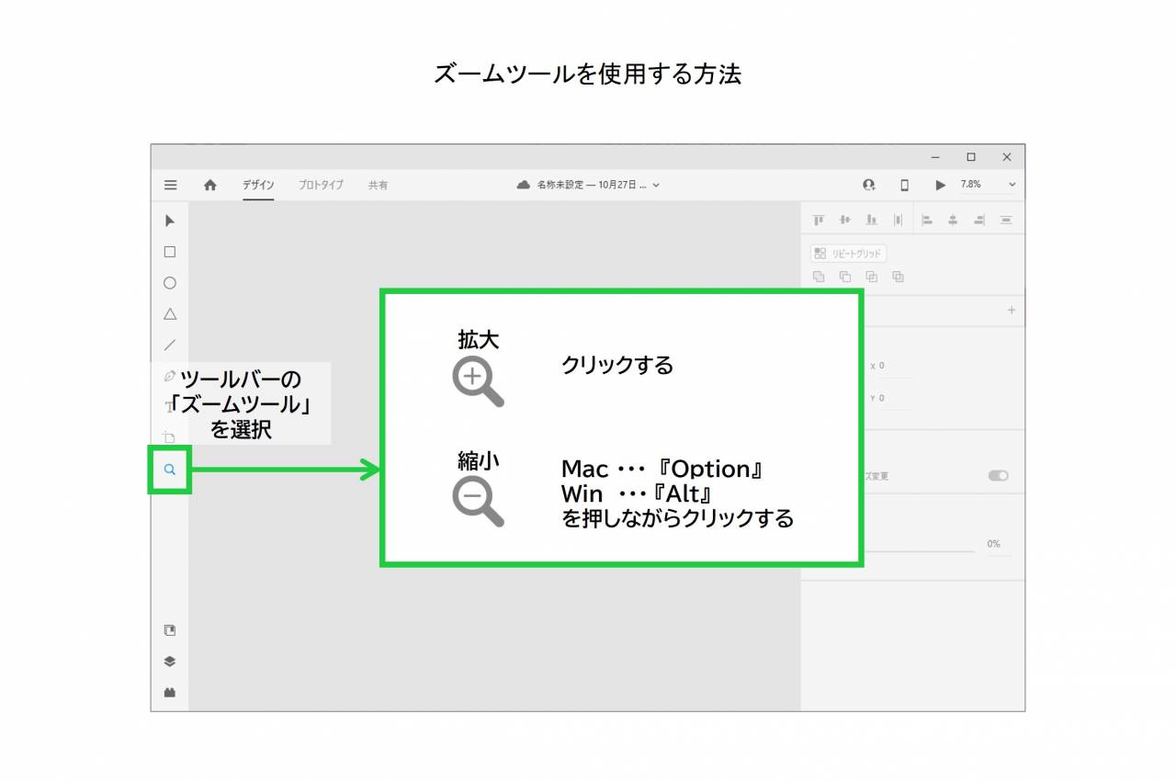This screenshot has width=1176, height=782.
Task: Click the align right icon
Action: pos(979,220)
